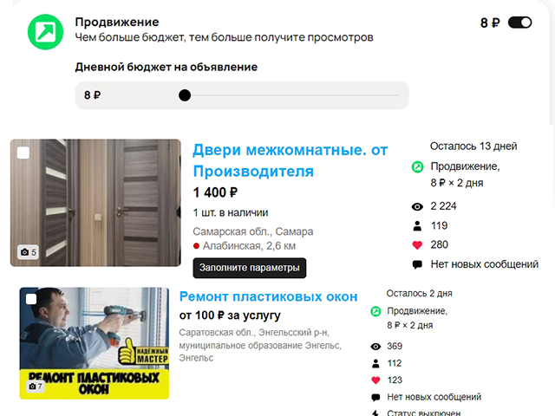Click the eye icon next to 369
This screenshot has width=555, height=416.
(x=375, y=347)
